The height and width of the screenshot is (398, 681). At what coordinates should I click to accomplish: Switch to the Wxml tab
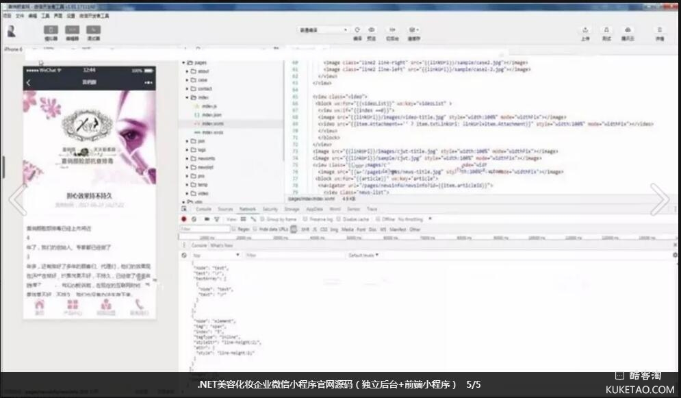click(335, 210)
